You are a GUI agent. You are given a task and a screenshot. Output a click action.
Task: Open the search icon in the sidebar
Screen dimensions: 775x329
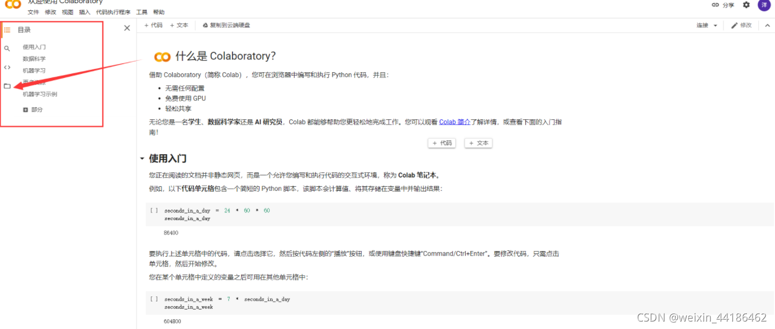7,49
